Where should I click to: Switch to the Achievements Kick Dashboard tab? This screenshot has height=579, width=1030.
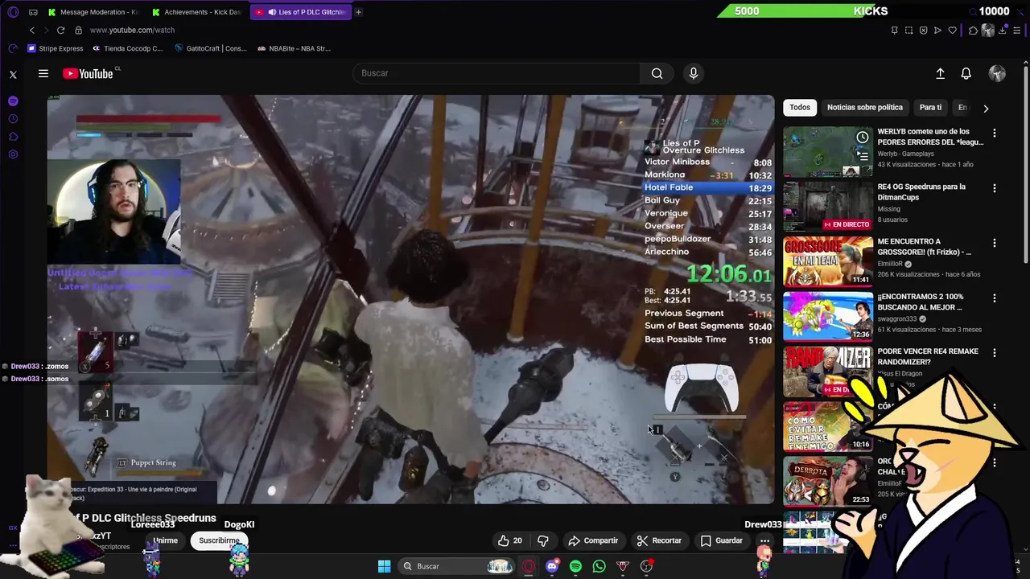click(197, 12)
